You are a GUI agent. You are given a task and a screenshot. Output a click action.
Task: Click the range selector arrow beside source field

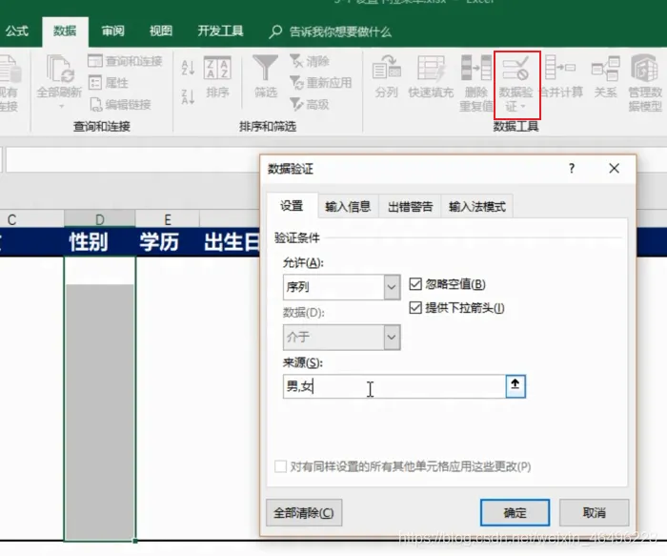[515, 386]
